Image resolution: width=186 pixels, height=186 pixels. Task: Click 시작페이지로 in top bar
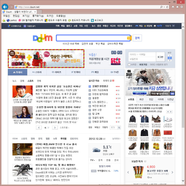(15, 26)
